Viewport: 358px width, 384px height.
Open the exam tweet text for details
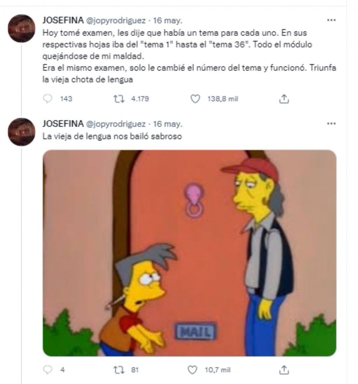click(189, 56)
